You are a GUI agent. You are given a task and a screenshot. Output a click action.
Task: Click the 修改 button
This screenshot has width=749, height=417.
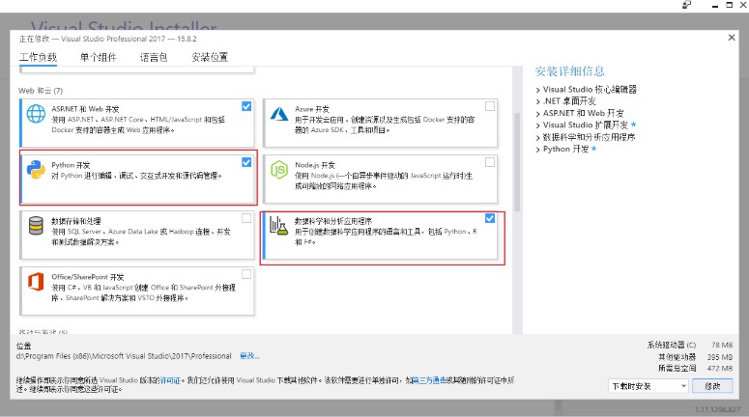(x=712, y=386)
